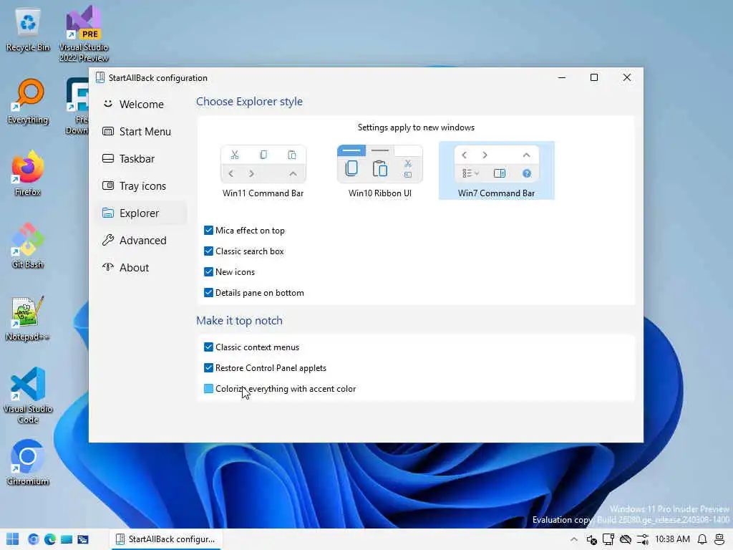
Task: Select the Git Bash desktop shortcut
Action: tap(28, 246)
